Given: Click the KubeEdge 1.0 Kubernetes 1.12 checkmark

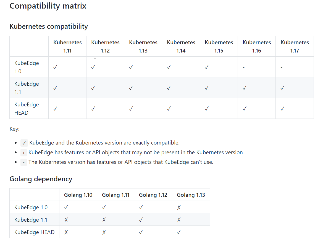Looking at the screenshot, I should click(93, 67).
